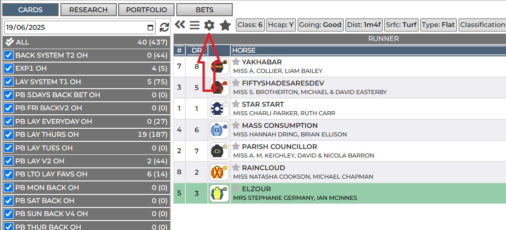Uncheck BACK SYSTEM T2 OH checkbox

[9, 55]
